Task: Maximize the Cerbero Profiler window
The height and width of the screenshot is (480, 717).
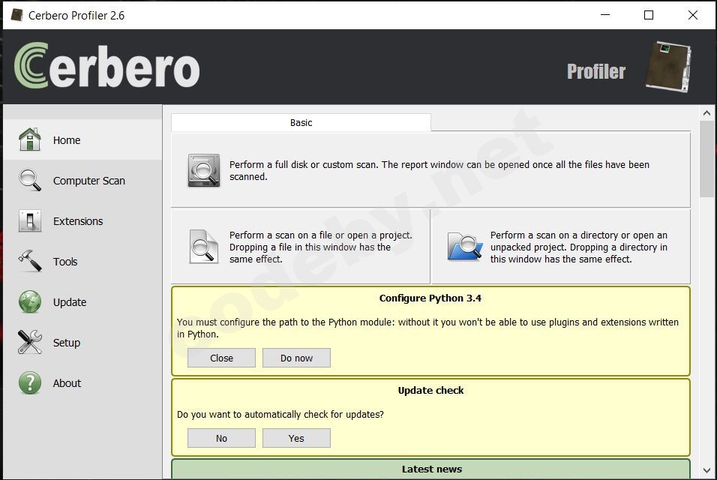Action: pos(649,15)
